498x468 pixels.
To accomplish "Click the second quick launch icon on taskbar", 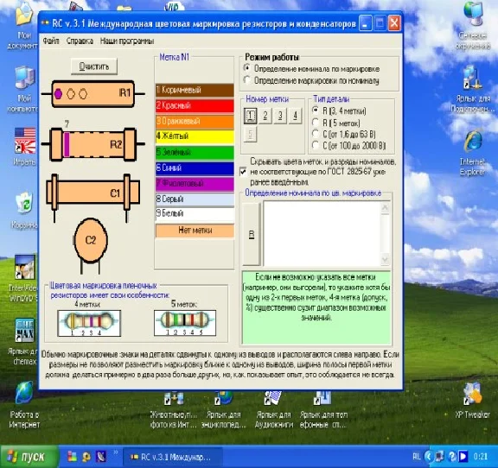I will pyautogui.click(x=86, y=457).
